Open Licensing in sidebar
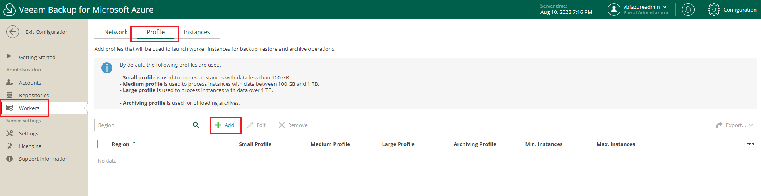Screen dimensions: 761x196 [30, 146]
